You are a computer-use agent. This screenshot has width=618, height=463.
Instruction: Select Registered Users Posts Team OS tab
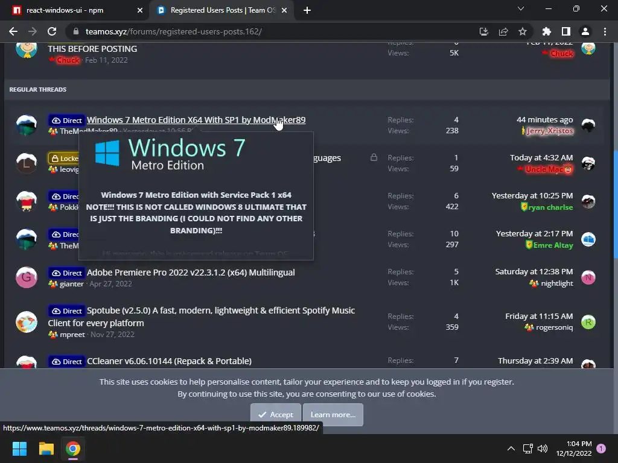tap(221, 10)
